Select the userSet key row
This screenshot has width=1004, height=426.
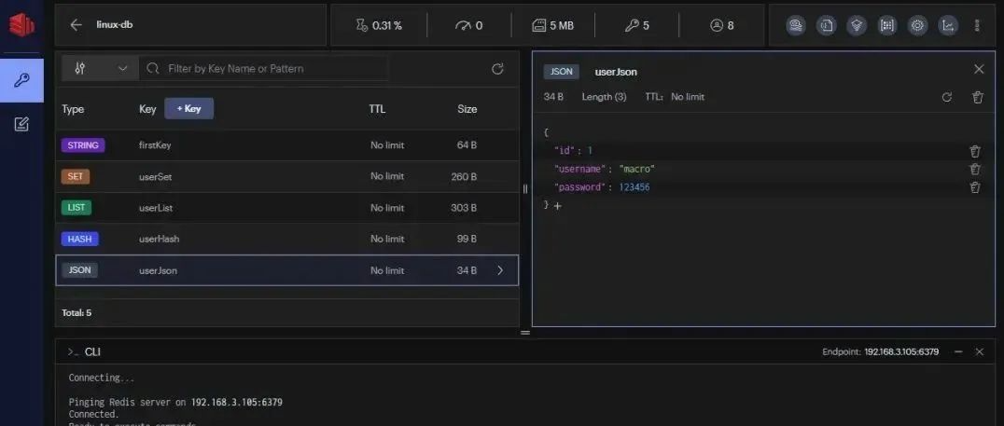tap(286, 176)
